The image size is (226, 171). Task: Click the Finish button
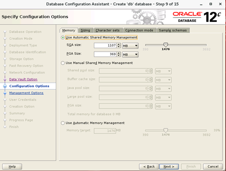[x=191, y=167]
